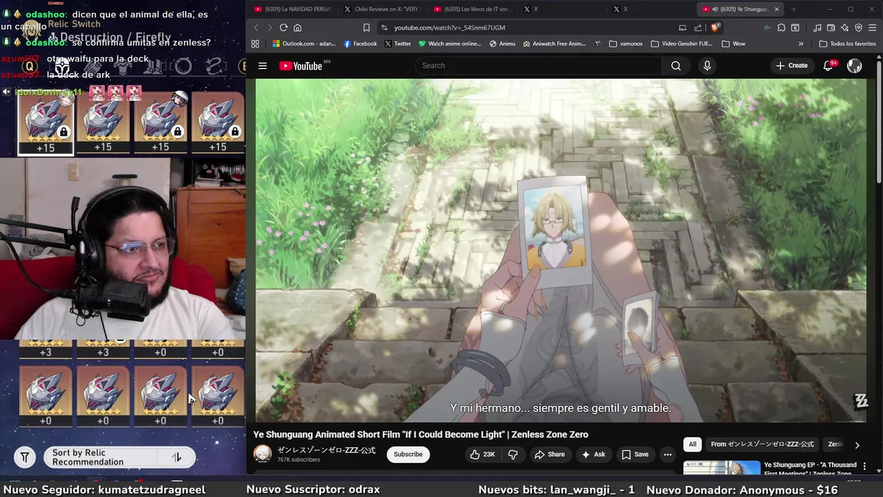883x497 pixels.
Task: Open the channel avatar of Zenless Zone Zero
Action: tap(262, 454)
